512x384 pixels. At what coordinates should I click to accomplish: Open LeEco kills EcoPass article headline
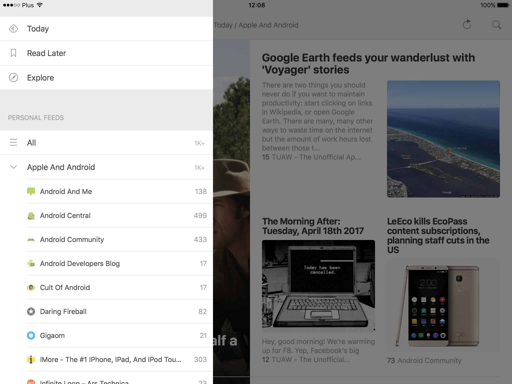(438, 235)
